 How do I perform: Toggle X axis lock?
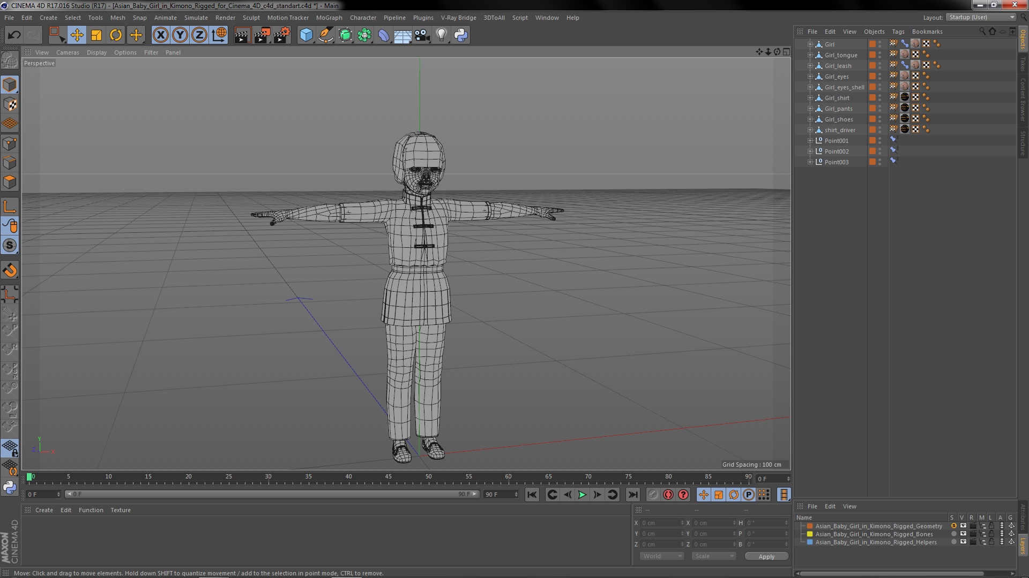pos(160,35)
